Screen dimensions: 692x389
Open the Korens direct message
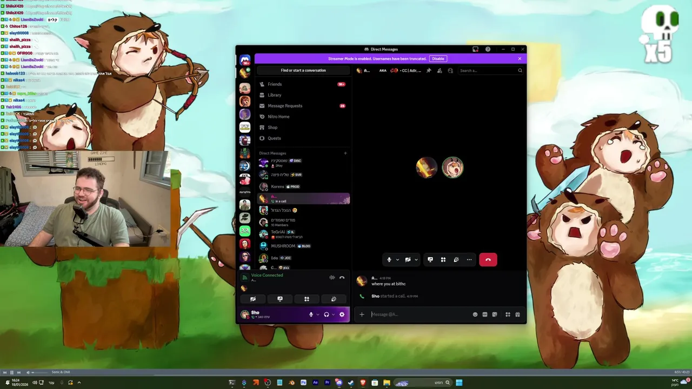coord(303,187)
